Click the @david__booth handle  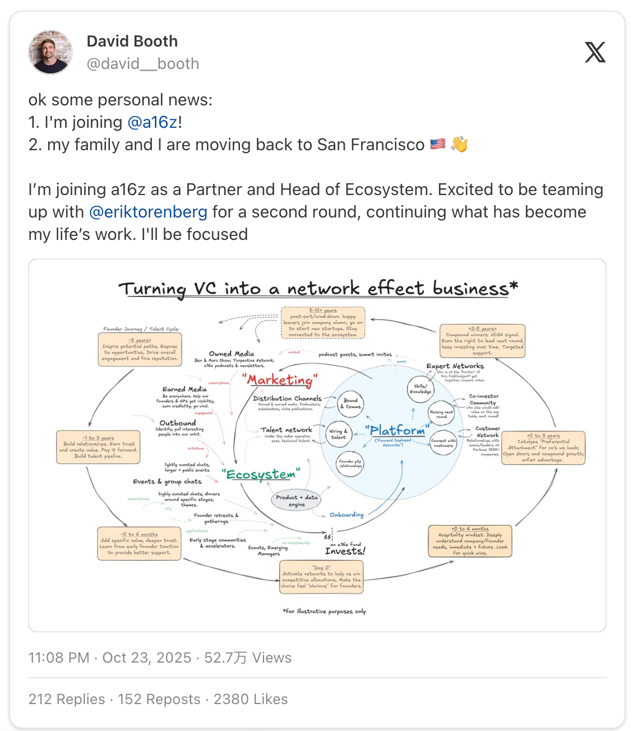143,64
